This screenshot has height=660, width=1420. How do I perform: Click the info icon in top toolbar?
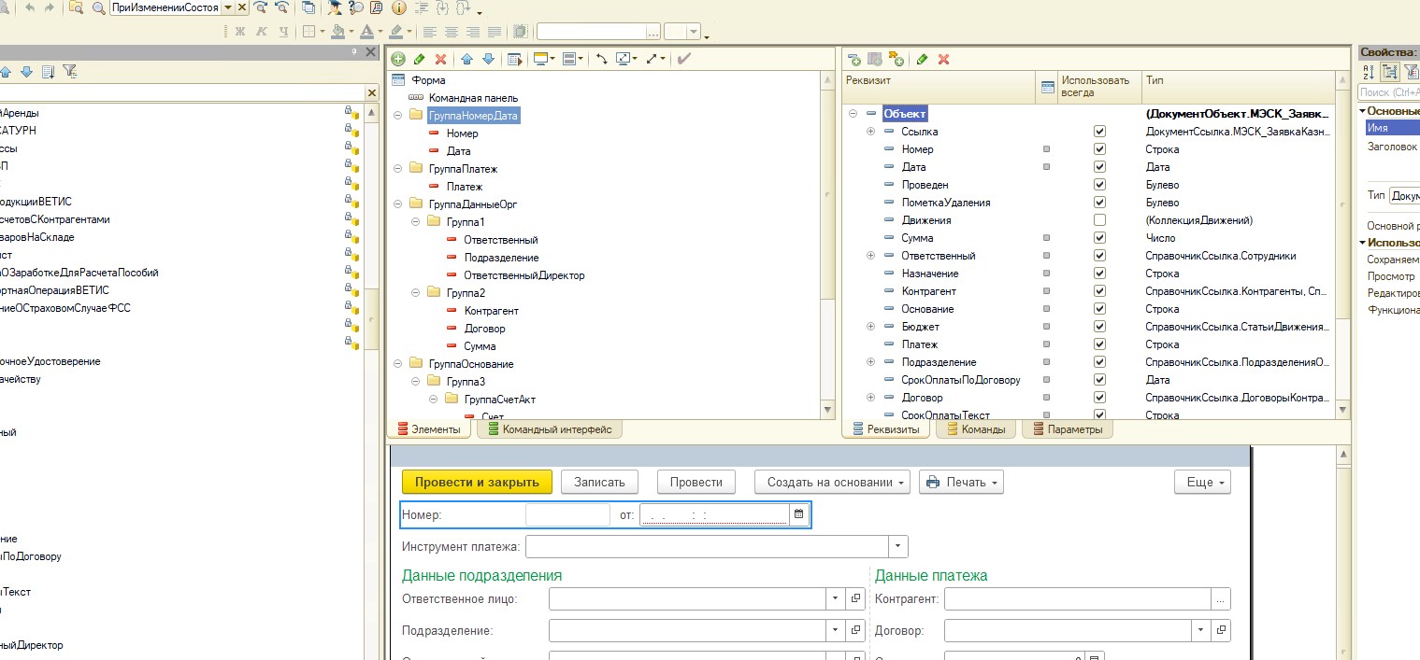398,7
